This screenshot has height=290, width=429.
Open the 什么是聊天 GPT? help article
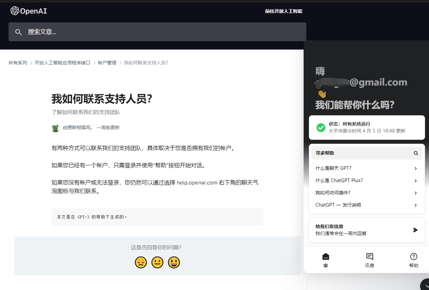pyautogui.click(x=366, y=168)
